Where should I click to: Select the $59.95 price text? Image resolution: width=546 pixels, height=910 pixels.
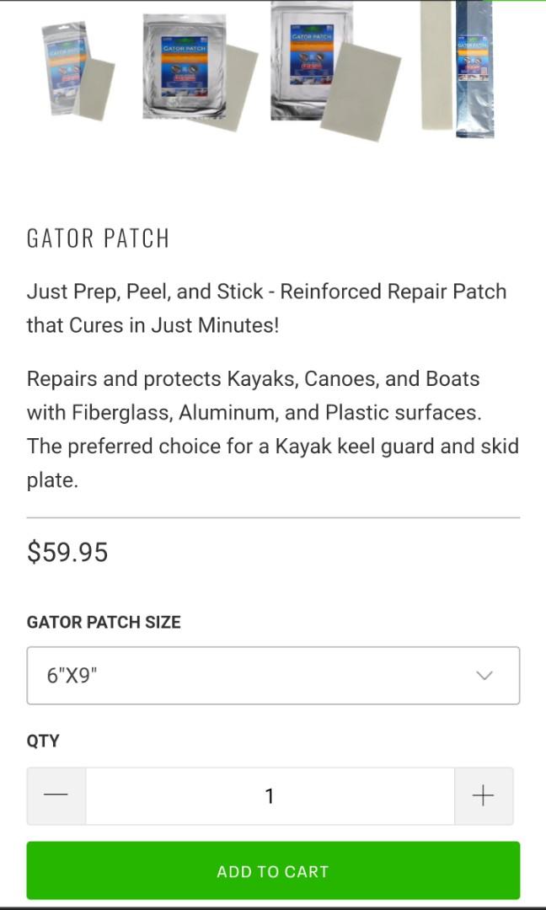(x=66, y=552)
